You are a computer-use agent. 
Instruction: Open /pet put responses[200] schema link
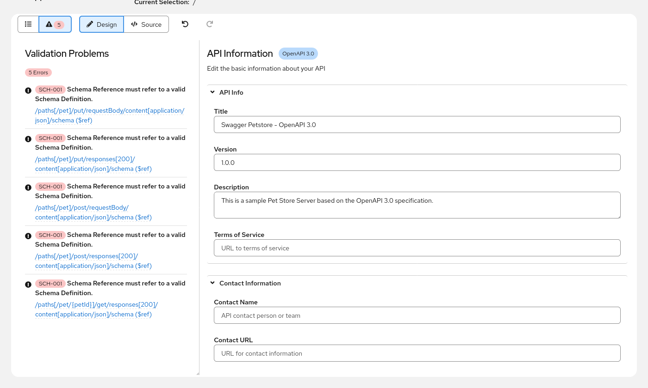coord(93,164)
